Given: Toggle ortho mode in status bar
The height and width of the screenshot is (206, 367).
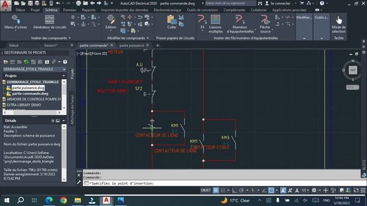Looking at the screenshot, I should (x=235, y=191).
